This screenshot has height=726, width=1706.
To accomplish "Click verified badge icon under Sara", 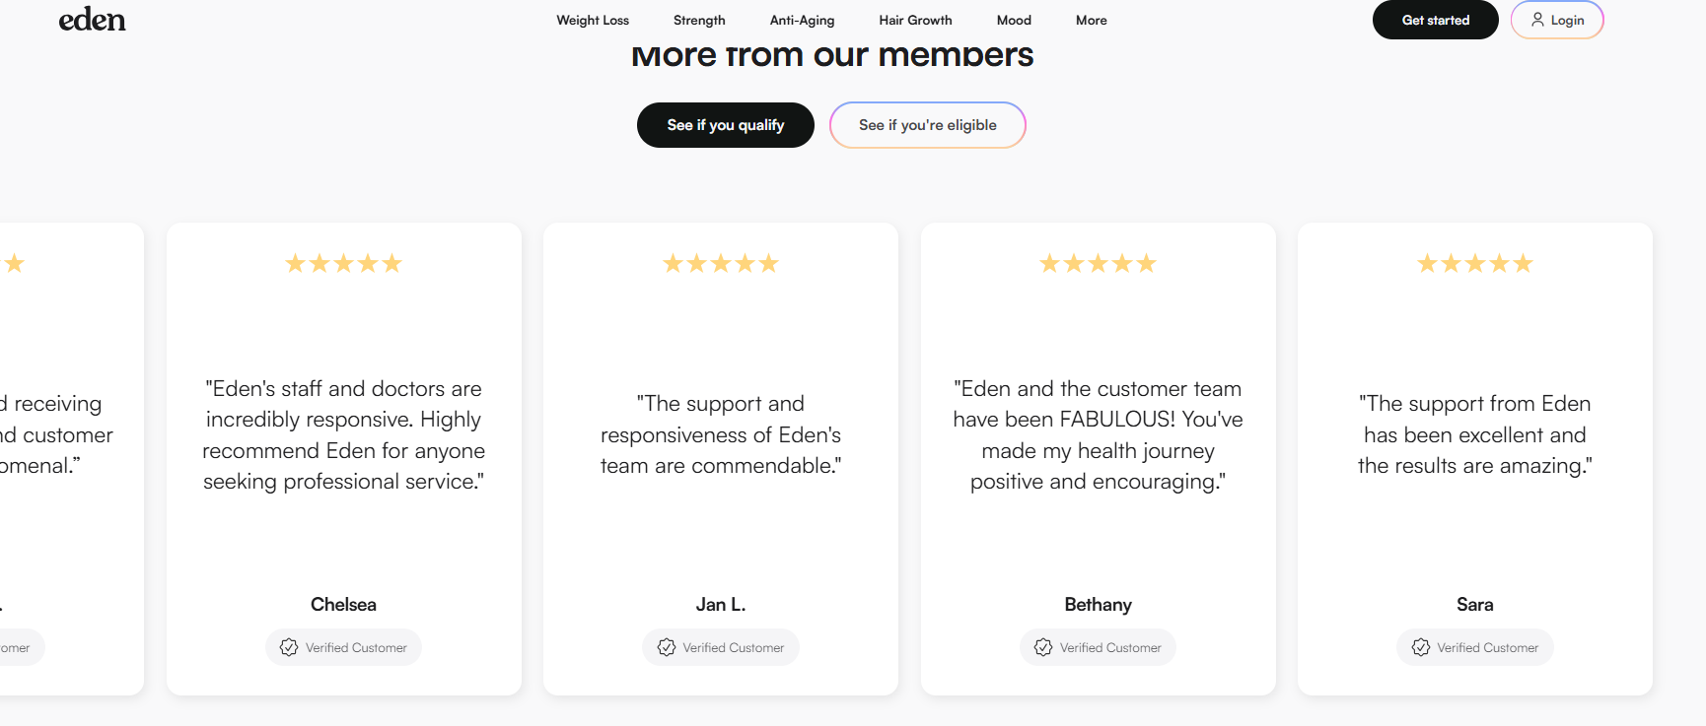I will [x=1421, y=647].
